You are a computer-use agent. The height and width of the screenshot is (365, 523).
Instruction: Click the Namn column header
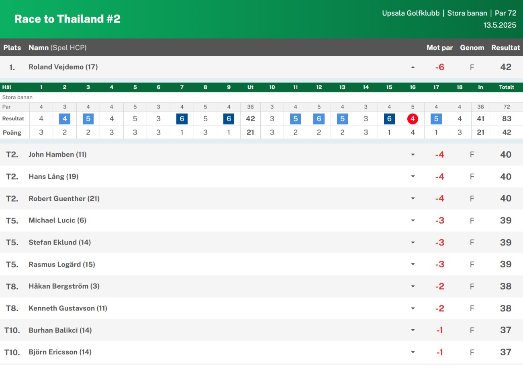[39, 48]
